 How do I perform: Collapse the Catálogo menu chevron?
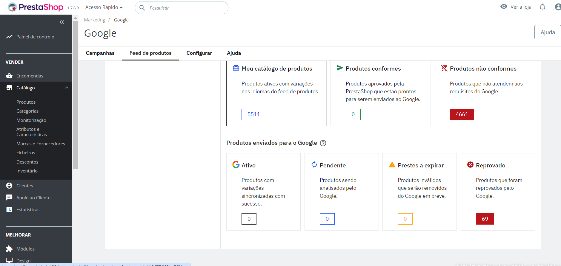pyautogui.click(x=67, y=88)
